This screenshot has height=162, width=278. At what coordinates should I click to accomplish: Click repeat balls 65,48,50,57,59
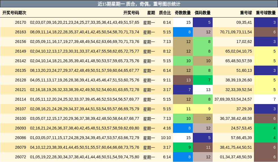coord(239,61)
